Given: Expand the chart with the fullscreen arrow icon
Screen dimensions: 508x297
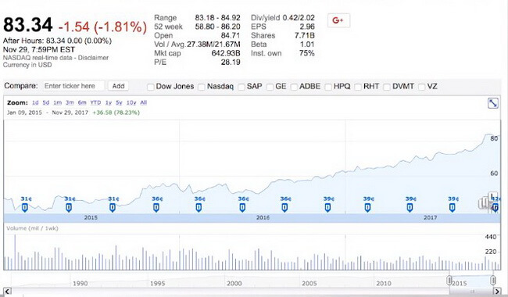Looking at the screenshot, I should point(493,103).
